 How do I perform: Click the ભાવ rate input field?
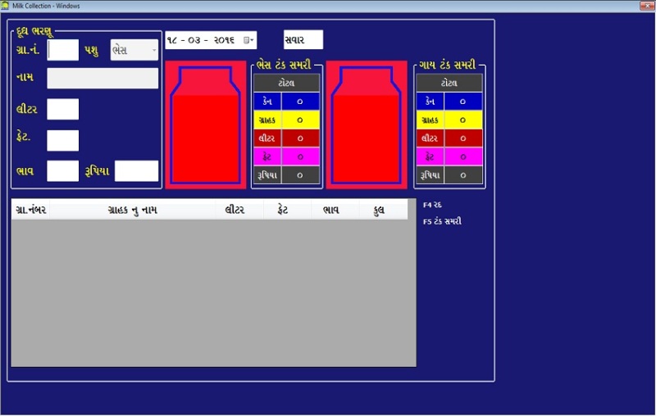[63, 171]
